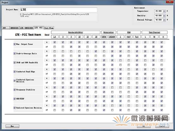
Task: Click the M test channel column button
Action: click(x=154, y=37)
